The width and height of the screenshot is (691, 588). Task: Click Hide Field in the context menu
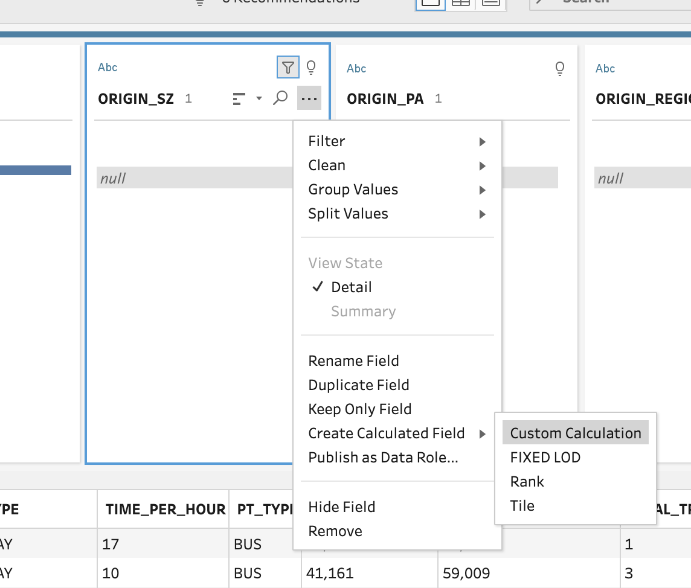click(x=341, y=507)
